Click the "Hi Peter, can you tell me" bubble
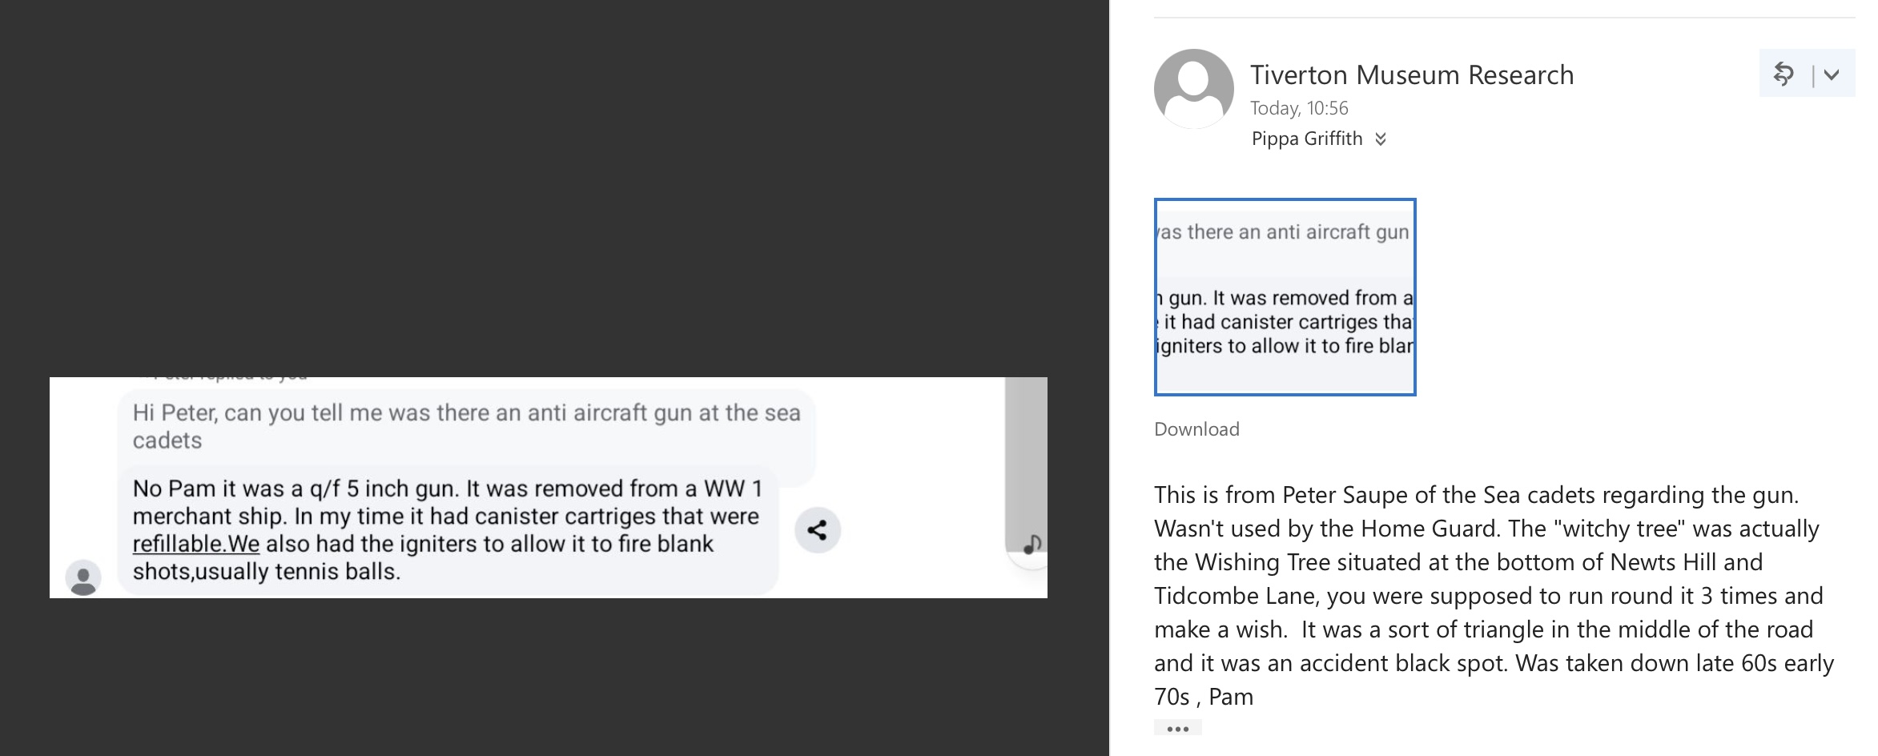This screenshot has height=756, width=1878. coord(466,426)
